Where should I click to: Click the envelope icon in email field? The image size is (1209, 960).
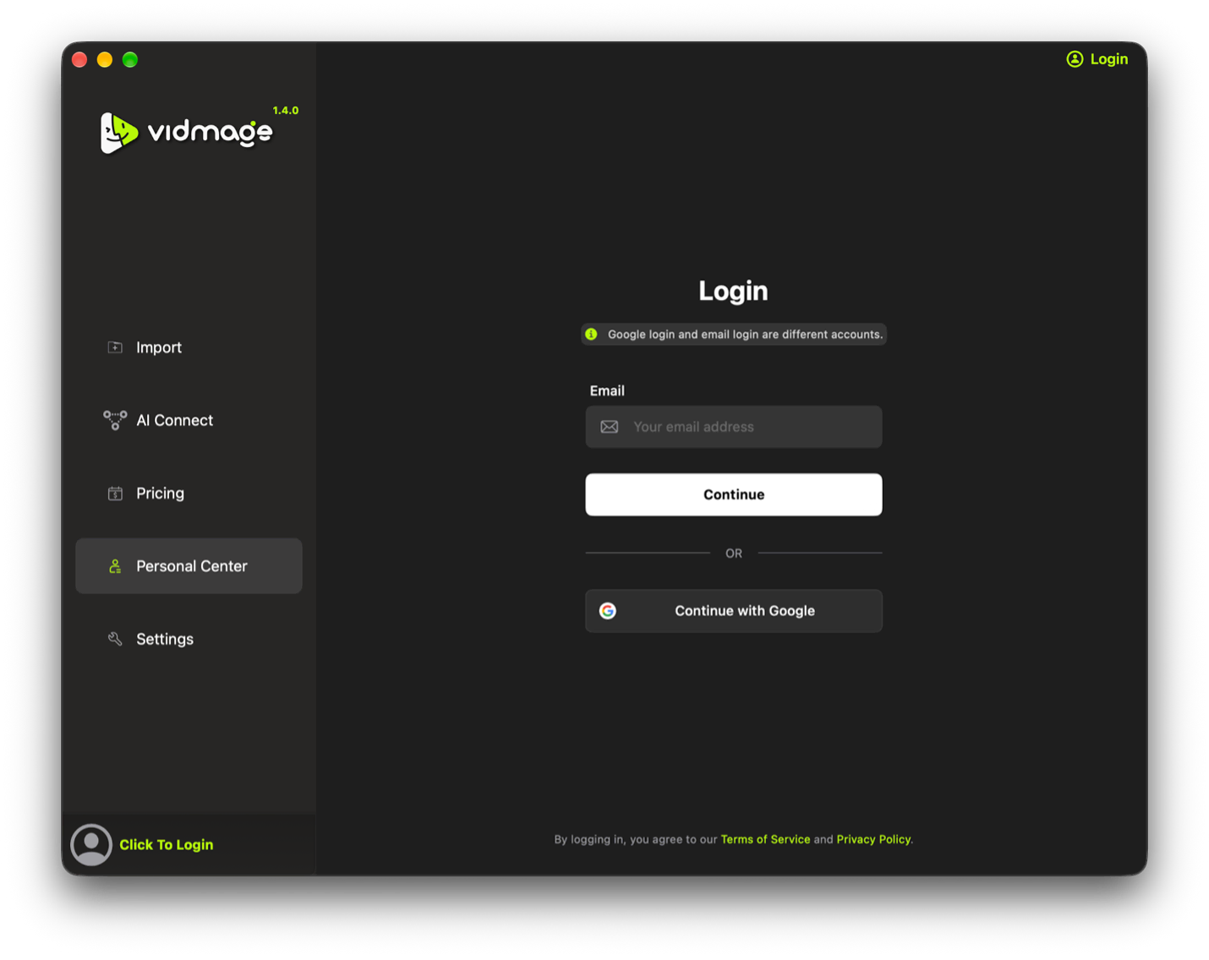pos(610,427)
